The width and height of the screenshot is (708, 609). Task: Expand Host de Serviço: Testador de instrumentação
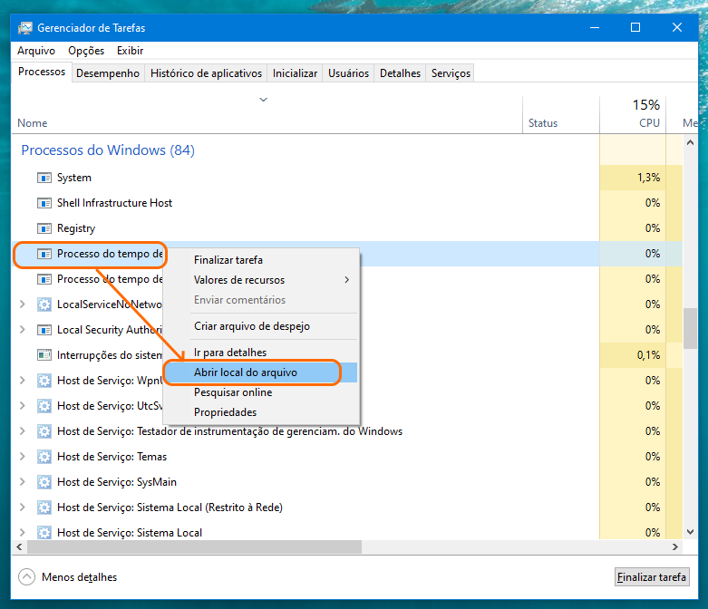coord(22,431)
